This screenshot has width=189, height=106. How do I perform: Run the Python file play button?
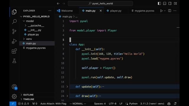(161, 11)
